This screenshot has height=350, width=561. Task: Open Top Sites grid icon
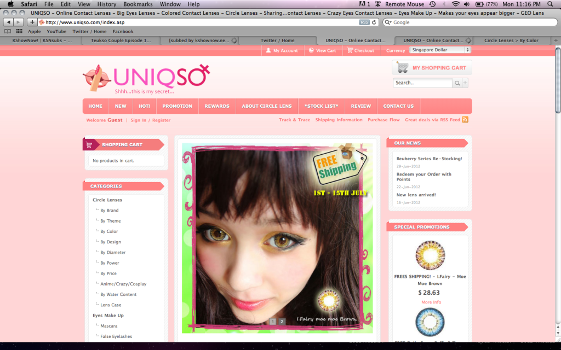[x=19, y=31]
